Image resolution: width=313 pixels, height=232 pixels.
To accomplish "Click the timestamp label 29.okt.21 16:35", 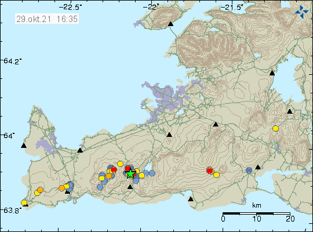I will tap(47, 19).
